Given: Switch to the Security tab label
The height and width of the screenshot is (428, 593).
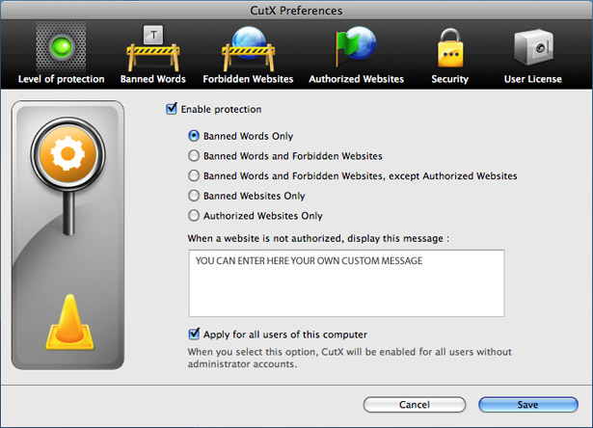Looking at the screenshot, I should 450,79.
